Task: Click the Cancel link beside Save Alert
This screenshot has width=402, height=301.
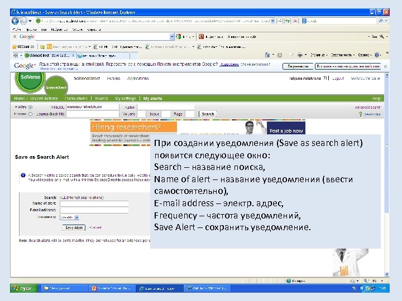Action: coord(95,227)
